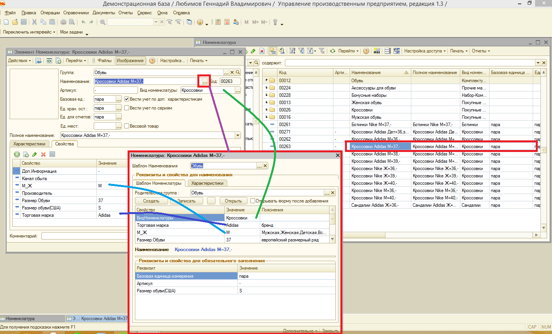
Task: Toggle the Изображение button in element form
Action: pos(130,61)
